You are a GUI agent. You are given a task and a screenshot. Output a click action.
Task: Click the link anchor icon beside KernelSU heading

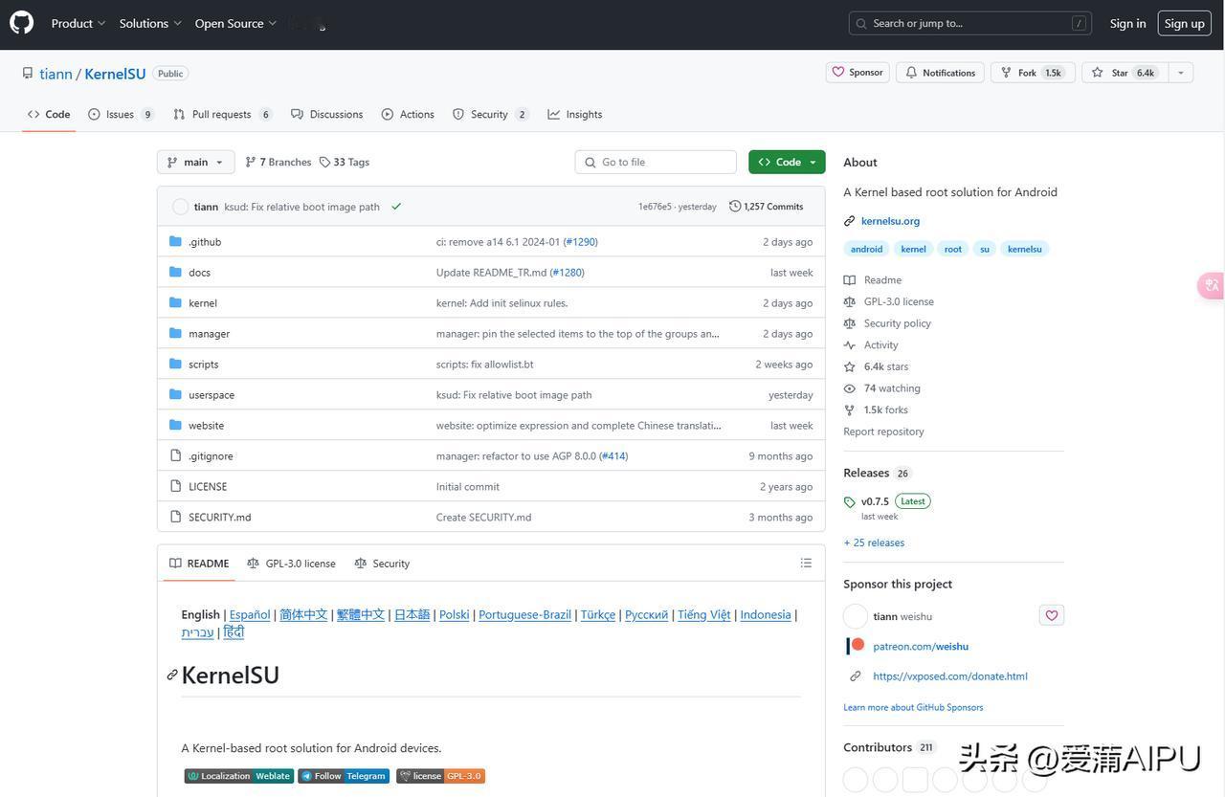(x=172, y=675)
